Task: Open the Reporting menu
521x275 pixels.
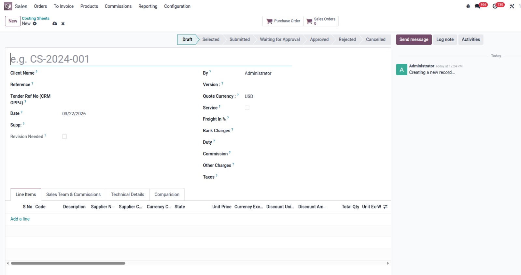Action: coord(148,6)
